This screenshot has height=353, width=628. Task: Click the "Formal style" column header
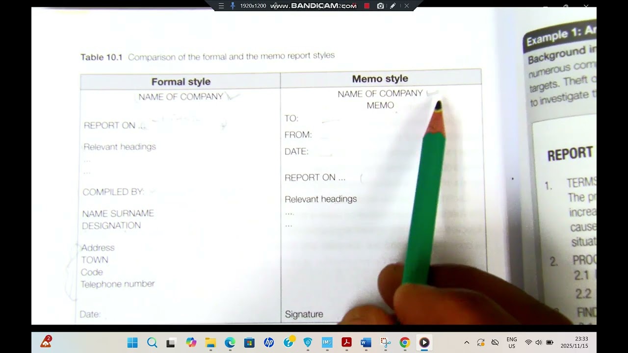[181, 82]
